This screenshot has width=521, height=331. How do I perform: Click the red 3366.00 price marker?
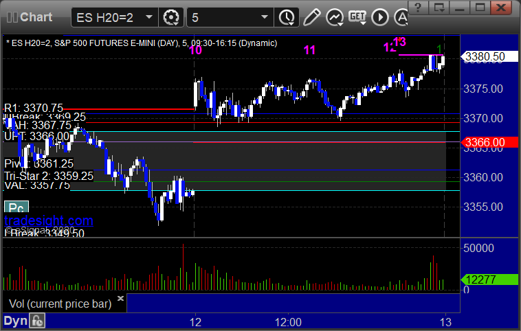489,142
